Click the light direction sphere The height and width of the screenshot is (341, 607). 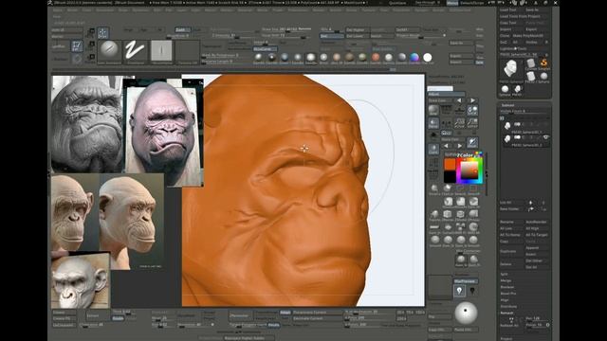pos(466,314)
